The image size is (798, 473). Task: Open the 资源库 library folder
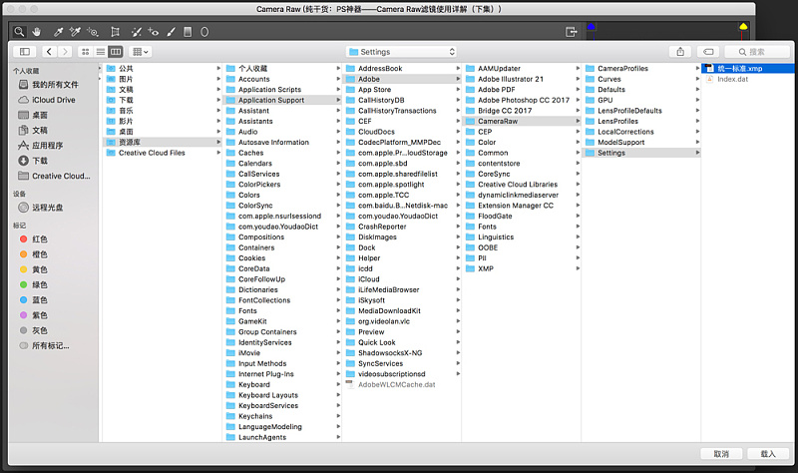163,142
